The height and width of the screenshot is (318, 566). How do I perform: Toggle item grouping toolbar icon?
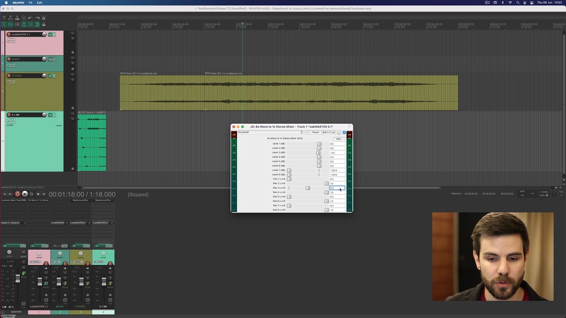[11, 24]
